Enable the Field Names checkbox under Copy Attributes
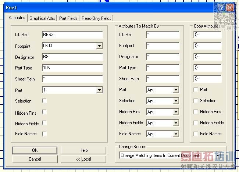 196,134
